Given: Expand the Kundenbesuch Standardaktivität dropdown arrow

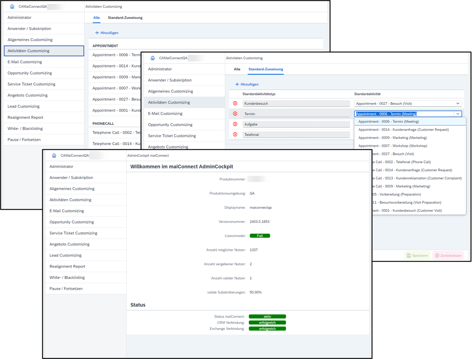Looking at the screenshot, I should pos(458,103).
